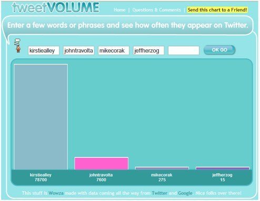
Task: Click the tweetVOLUME logo
Action: [x=55, y=7]
